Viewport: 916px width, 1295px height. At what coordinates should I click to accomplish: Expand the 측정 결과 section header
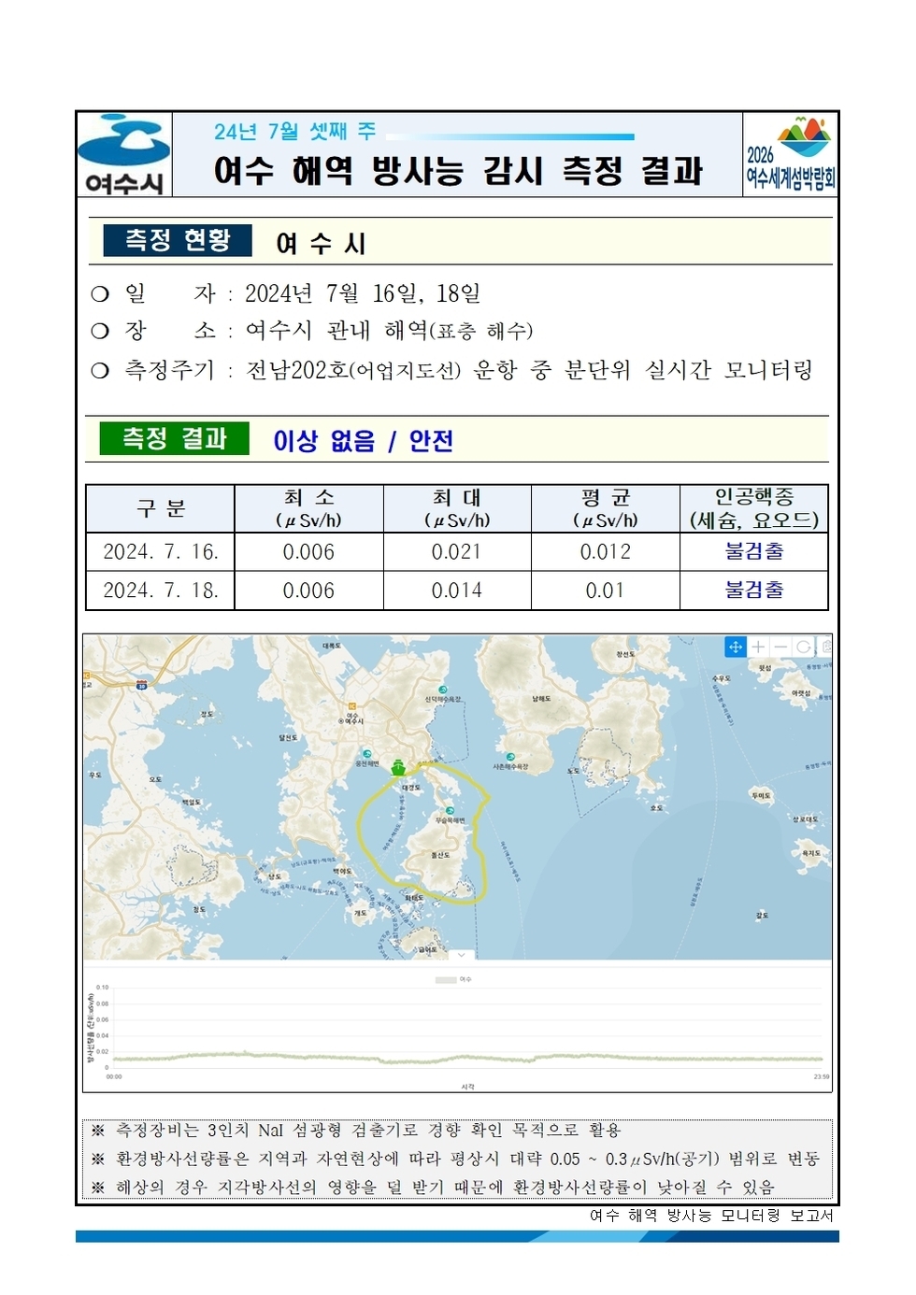178,435
